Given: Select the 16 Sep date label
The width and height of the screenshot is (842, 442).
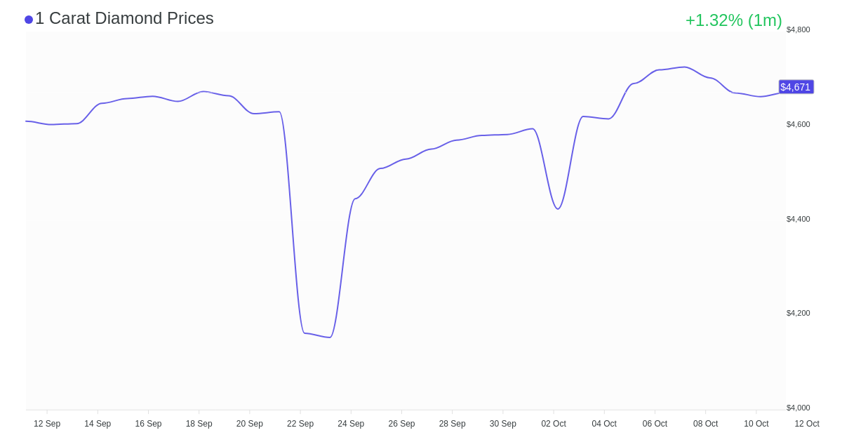Looking at the screenshot, I should (x=148, y=424).
